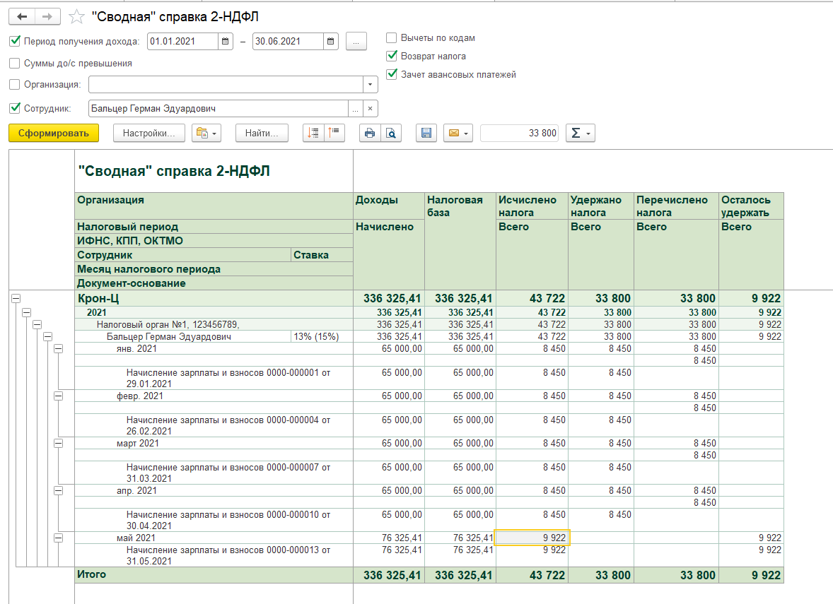Click the back navigation arrow
This screenshot has height=604, width=833.
pyautogui.click(x=22, y=17)
